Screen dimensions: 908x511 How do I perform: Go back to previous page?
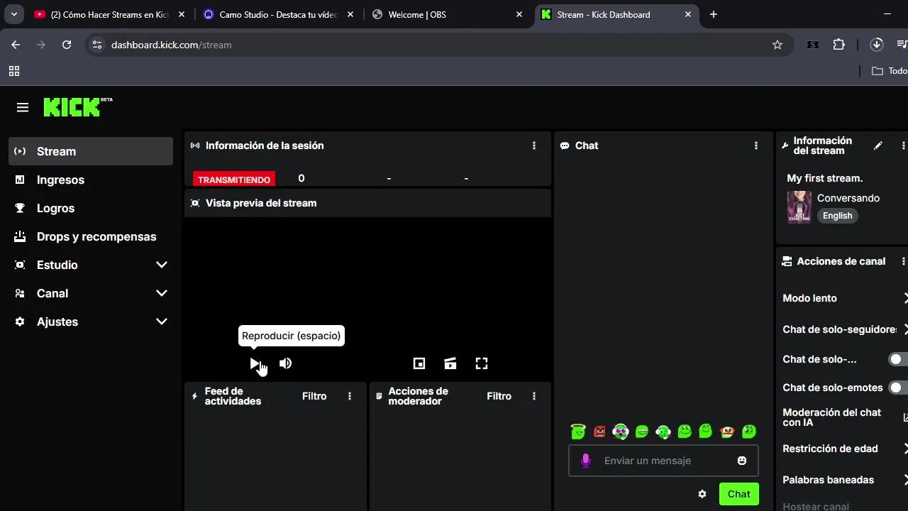[16, 45]
